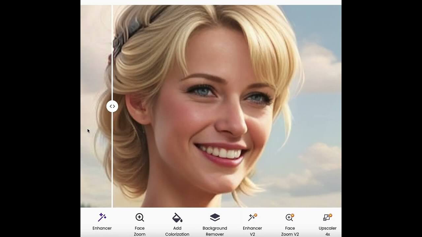Screen dimensions: 422x237
Task: Click the "Face Zoom" text label
Action: [139, 231]
